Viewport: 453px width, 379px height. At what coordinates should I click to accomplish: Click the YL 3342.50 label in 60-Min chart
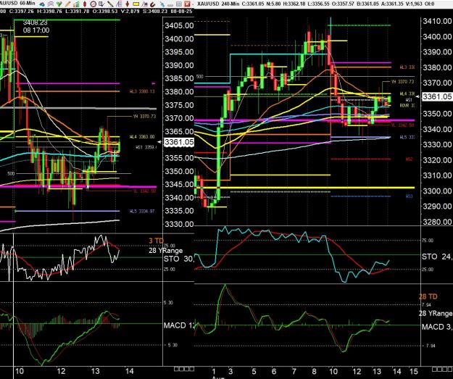144,191
